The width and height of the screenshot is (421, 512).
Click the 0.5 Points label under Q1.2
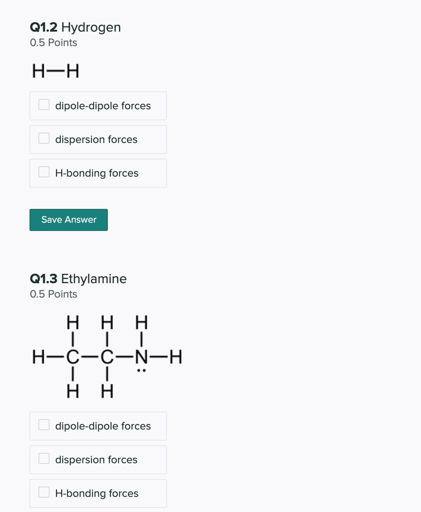tap(54, 42)
